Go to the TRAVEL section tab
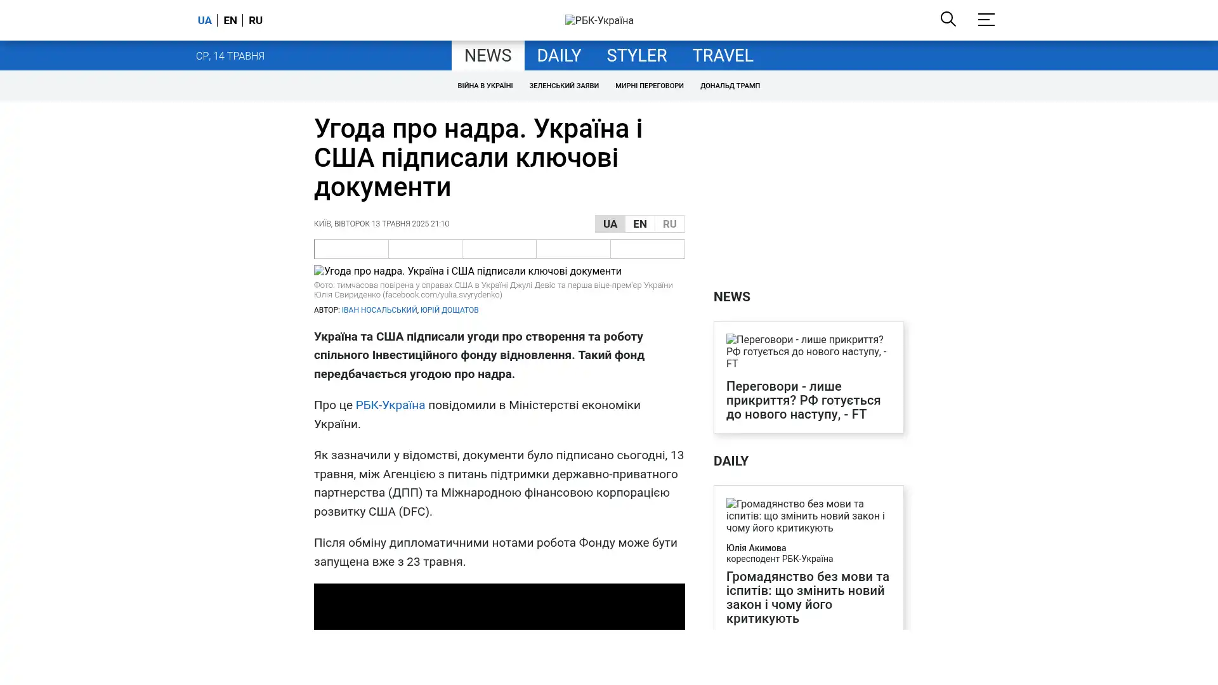The image size is (1218, 685). tap(722, 55)
